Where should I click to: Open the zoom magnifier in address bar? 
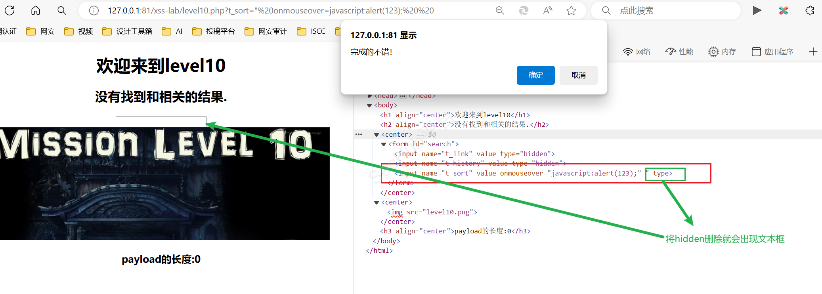point(500,11)
